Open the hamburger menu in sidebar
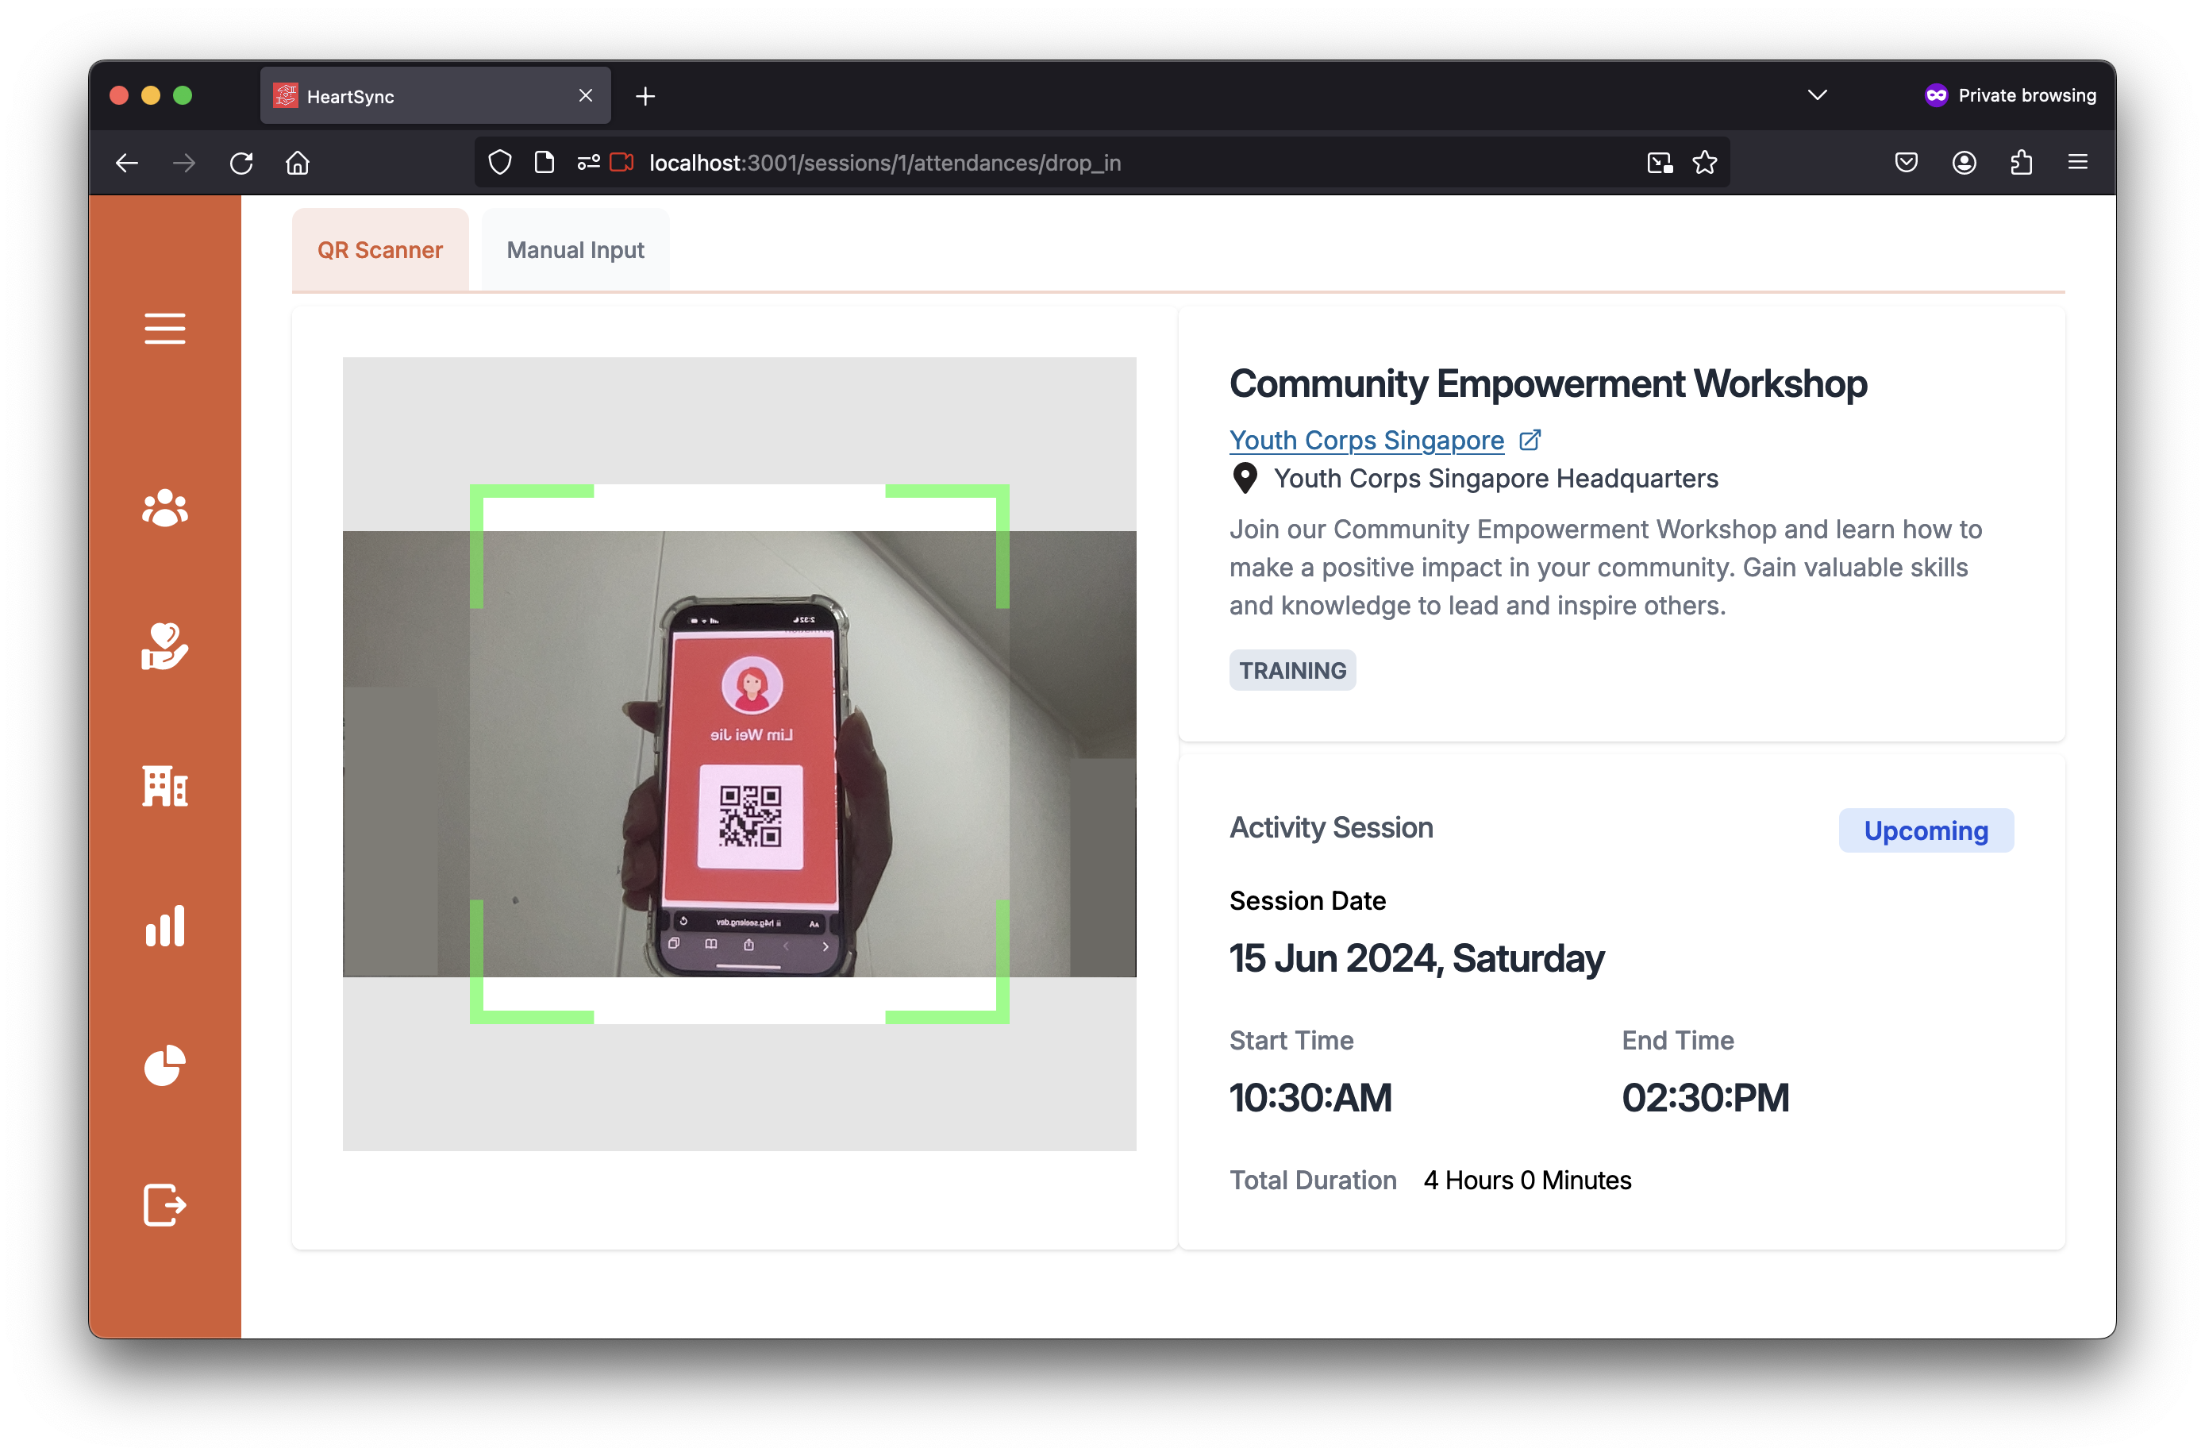 (164, 329)
